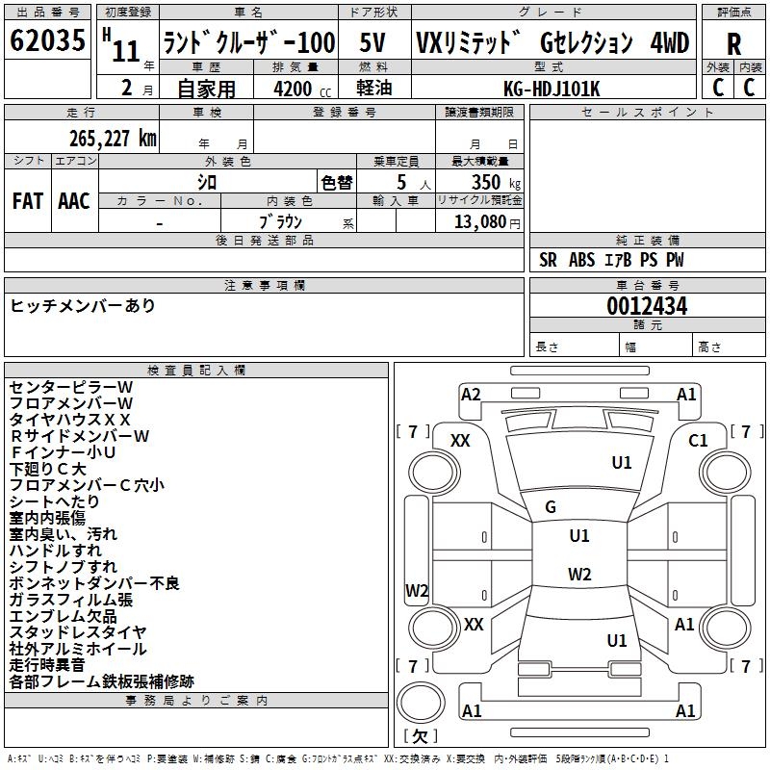The image size is (770, 770).
Task: Click the FAT shift type cell
Action: (x=28, y=200)
